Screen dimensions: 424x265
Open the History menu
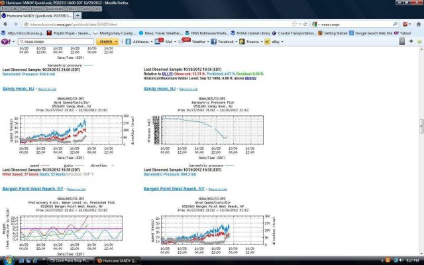click(36, 9)
